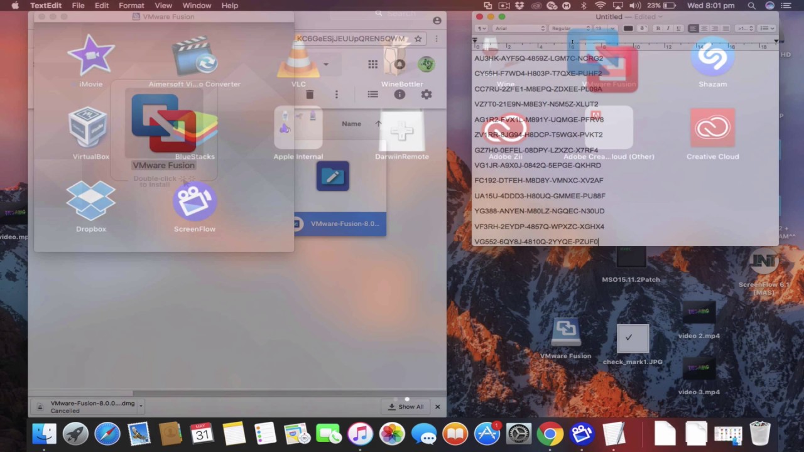
Task: Open Spotlight search in menu bar
Action: click(x=751, y=6)
